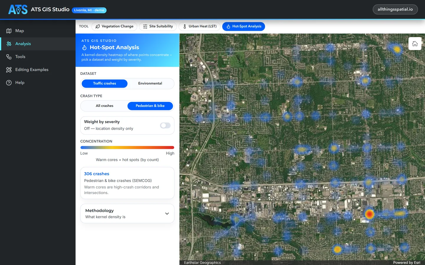Select the Traffic crashes dataset
Screen dimensions: 425x265
(x=104, y=84)
